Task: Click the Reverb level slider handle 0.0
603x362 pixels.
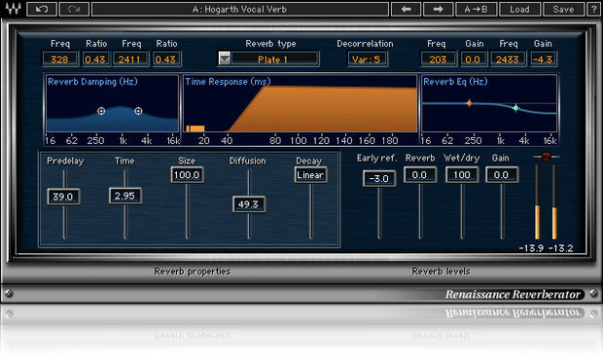Action: point(420,175)
